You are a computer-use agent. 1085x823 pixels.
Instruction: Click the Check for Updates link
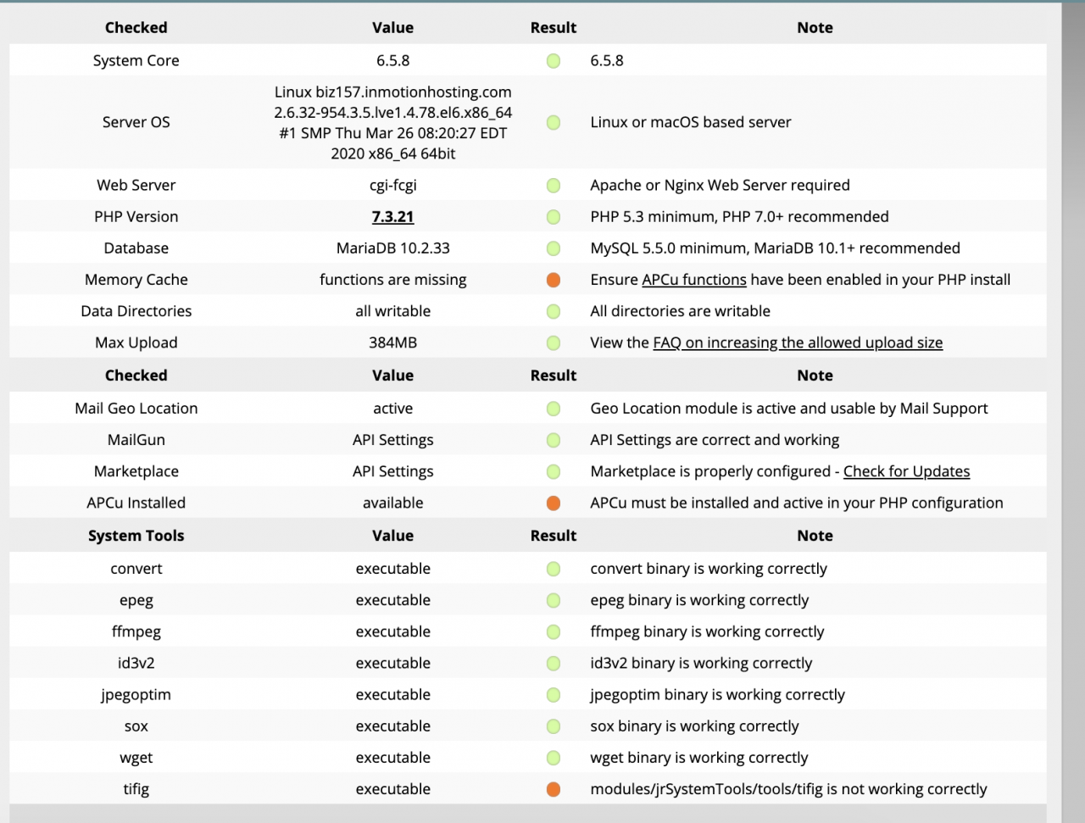pyautogui.click(x=906, y=472)
